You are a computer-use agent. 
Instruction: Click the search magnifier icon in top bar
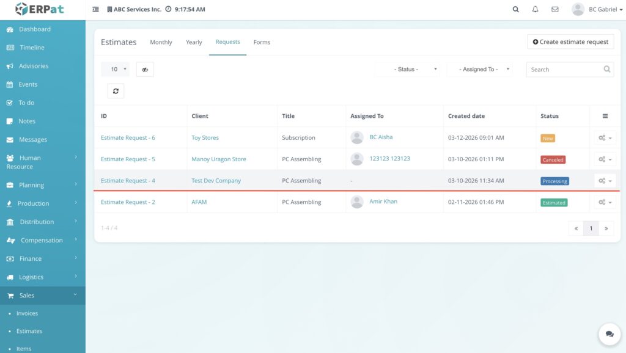516,10
